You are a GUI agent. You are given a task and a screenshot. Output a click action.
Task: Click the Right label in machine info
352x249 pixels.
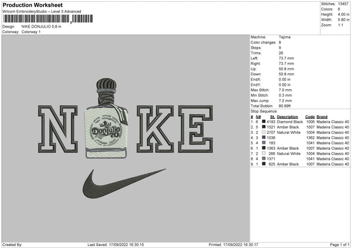pos(255,63)
